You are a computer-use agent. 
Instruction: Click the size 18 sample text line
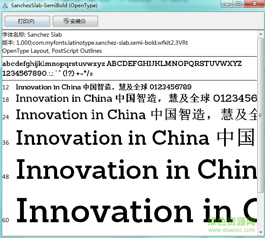[136, 98]
